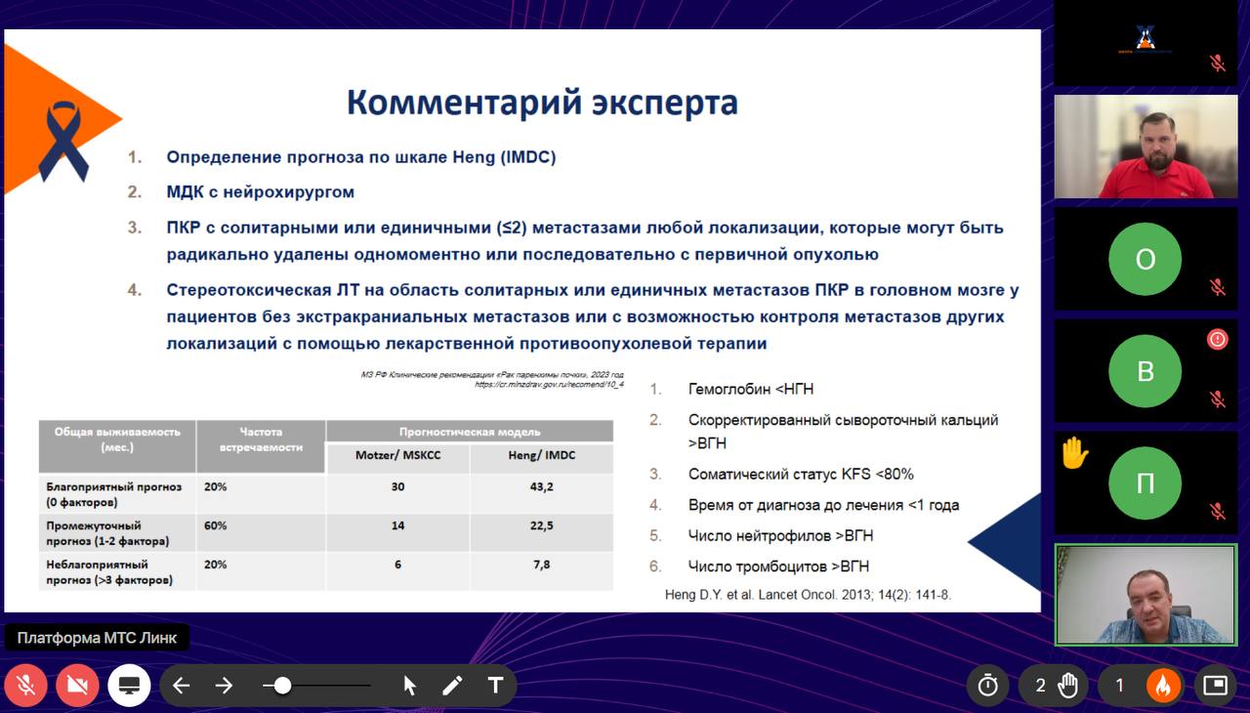Image resolution: width=1250 pixels, height=713 pixels.
Task: Unmute the microphone in bottom toolbar
Action: [x=26, y=686]
